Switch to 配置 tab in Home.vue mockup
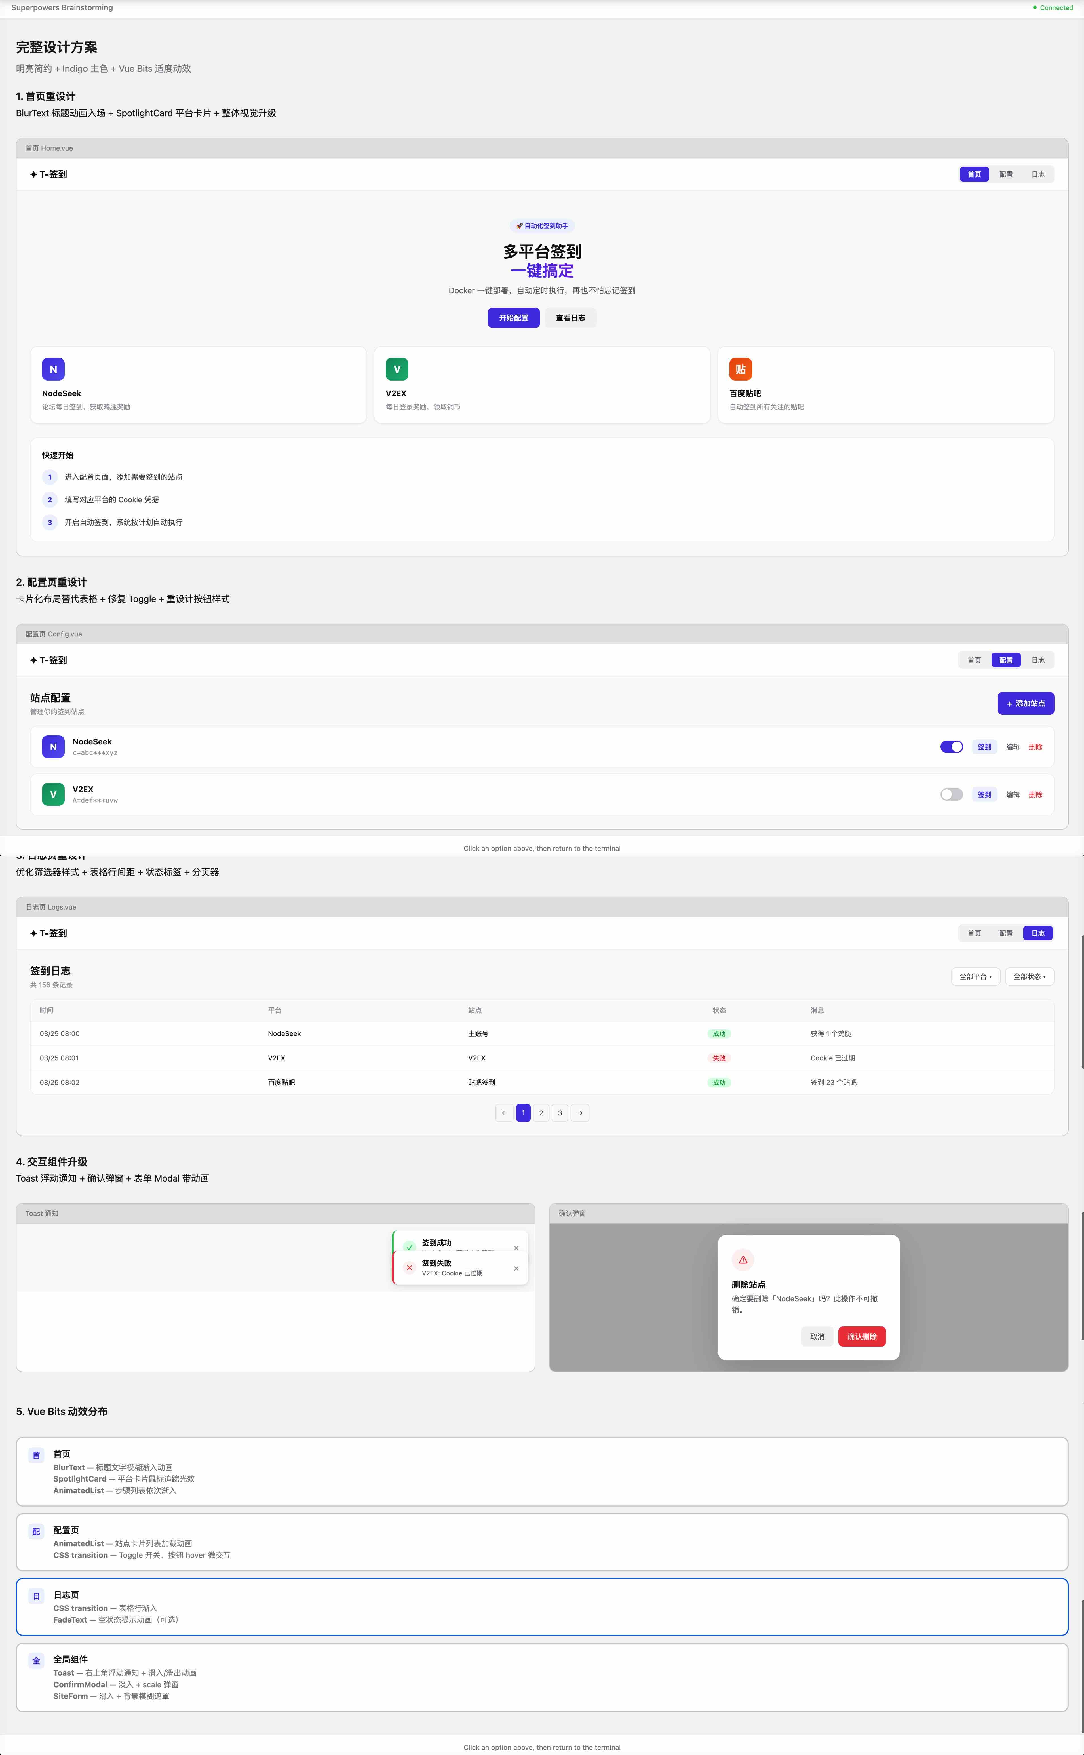 [x=1006, y=174]
